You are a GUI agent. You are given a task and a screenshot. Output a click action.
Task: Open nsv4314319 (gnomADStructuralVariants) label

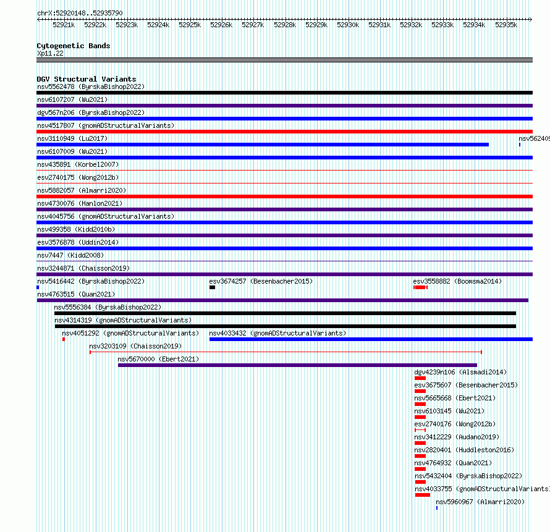(x=123, y=320)
